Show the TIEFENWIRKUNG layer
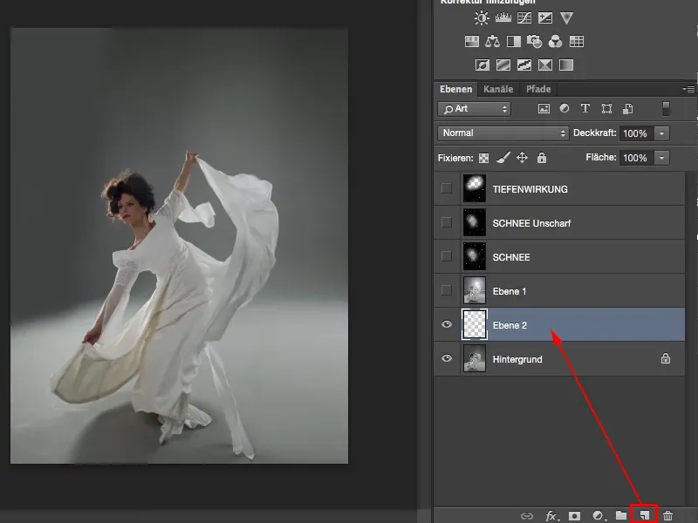The height and width of the screenshot is (523, 698). (x=447, y=188)
